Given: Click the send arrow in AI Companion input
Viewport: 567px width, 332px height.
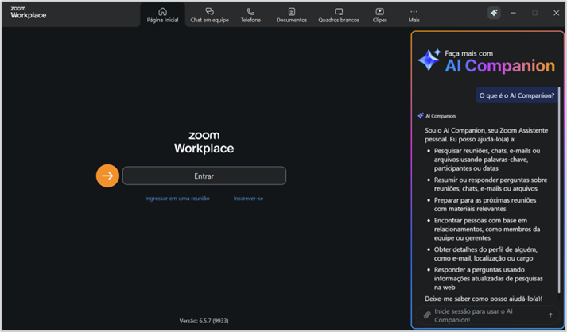Looking at the screenshot, I should click(x=550, y=315).
